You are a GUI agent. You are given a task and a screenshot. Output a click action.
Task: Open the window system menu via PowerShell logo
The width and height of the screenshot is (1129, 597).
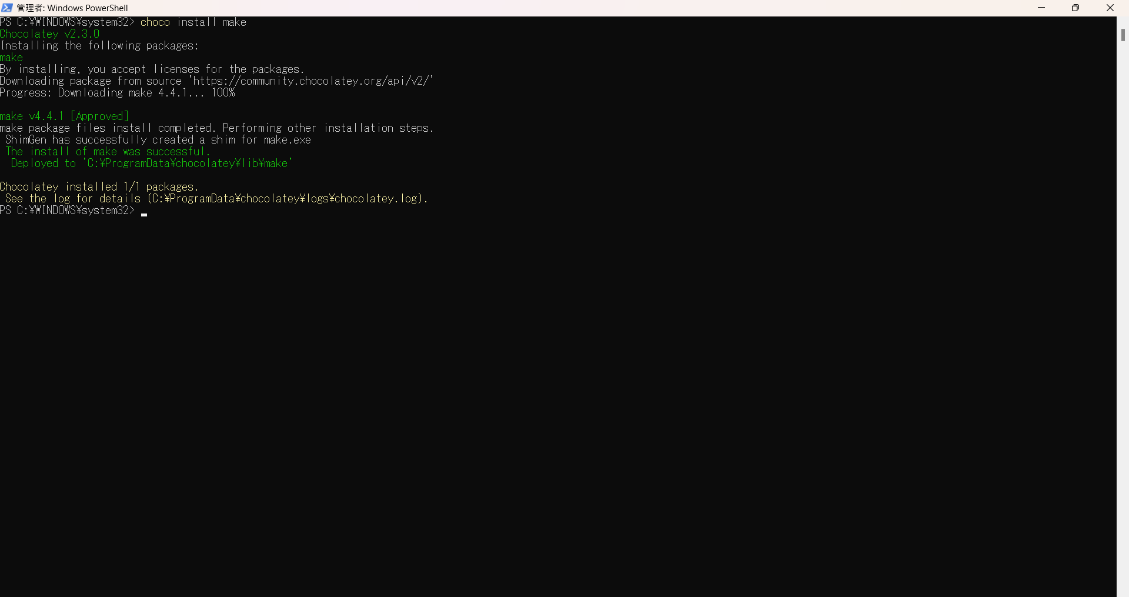6,8
